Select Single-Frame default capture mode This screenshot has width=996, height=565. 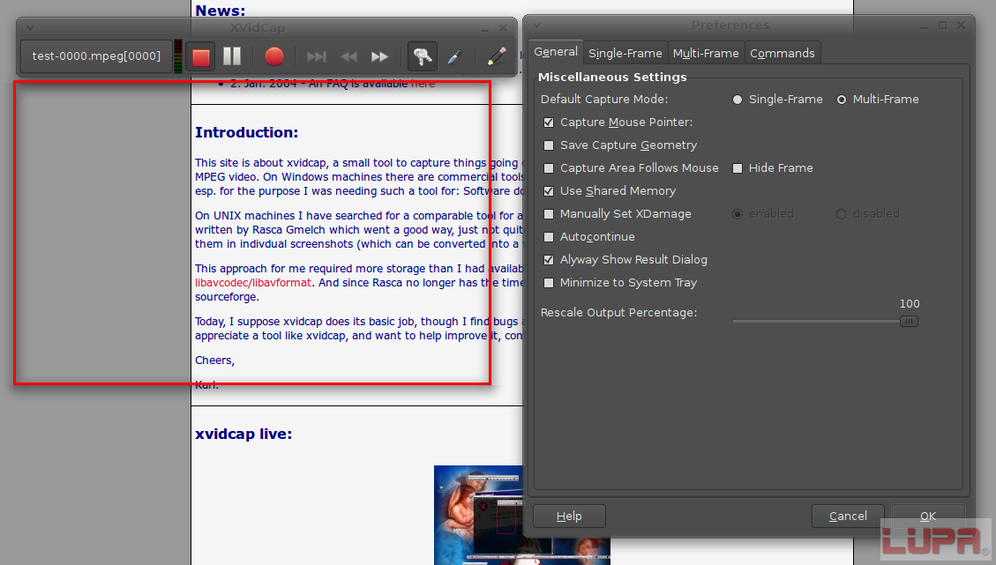(738, 100)
